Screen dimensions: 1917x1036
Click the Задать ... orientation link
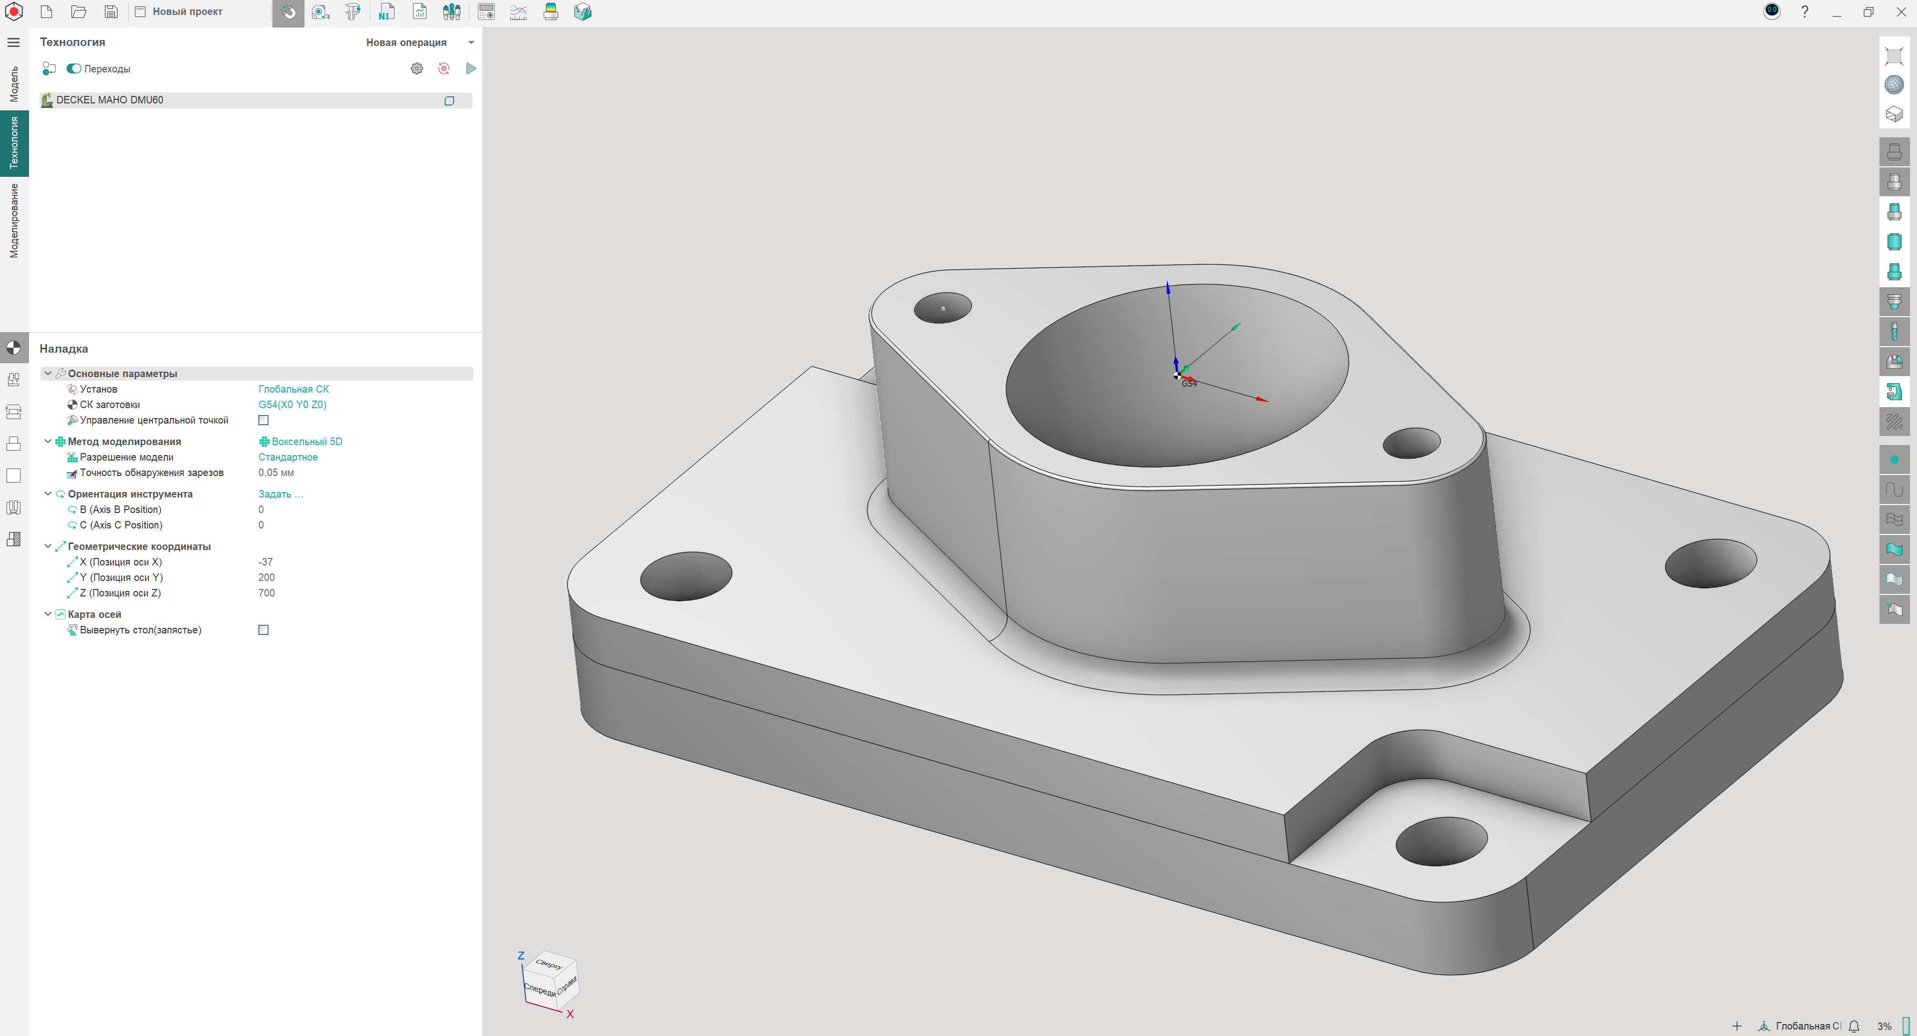point(280,494)
